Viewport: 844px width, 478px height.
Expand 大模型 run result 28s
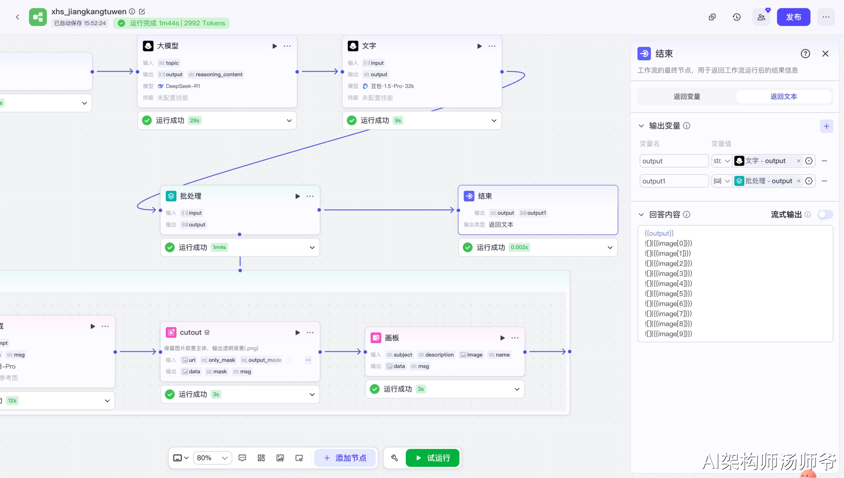point(289,120)
